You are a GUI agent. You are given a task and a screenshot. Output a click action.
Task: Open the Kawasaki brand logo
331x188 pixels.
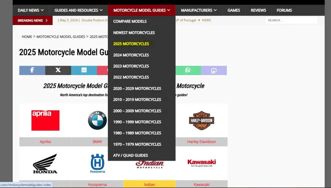tap(201, 162)
